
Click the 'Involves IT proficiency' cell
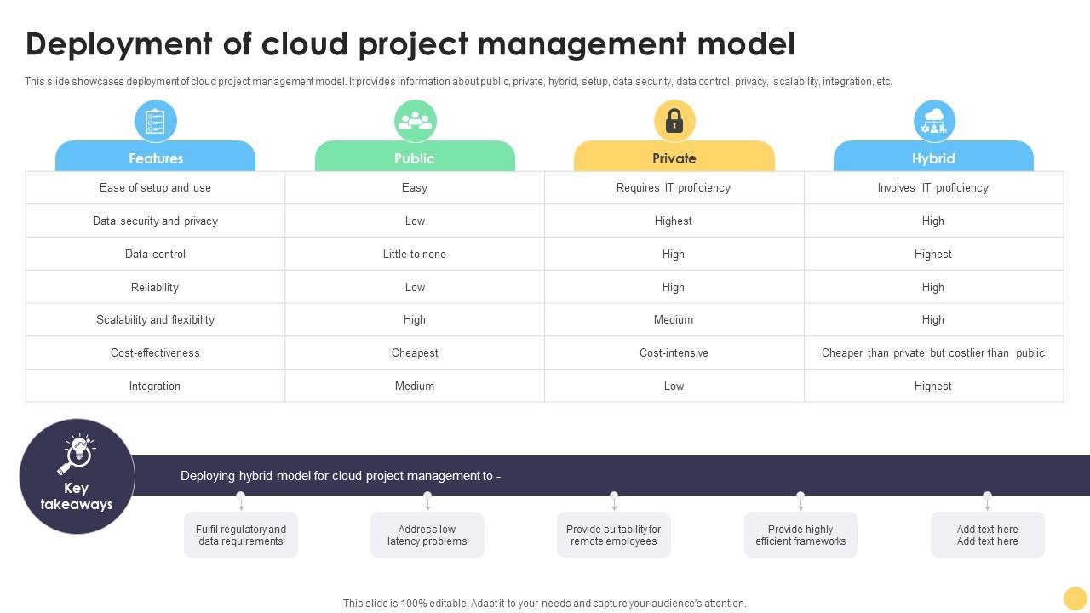(933, 187)
